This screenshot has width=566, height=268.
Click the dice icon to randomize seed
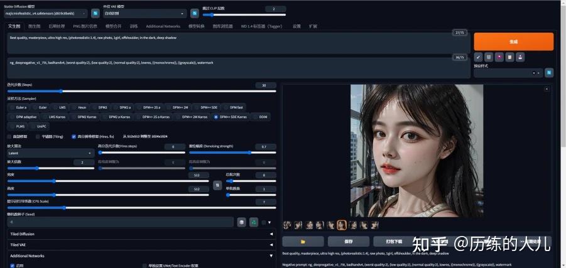point(241,222)
